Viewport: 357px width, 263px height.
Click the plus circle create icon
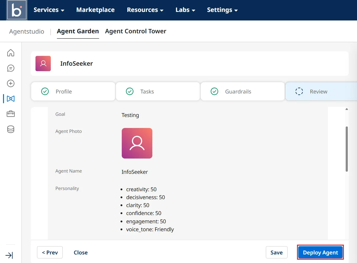tap(11, 83)
